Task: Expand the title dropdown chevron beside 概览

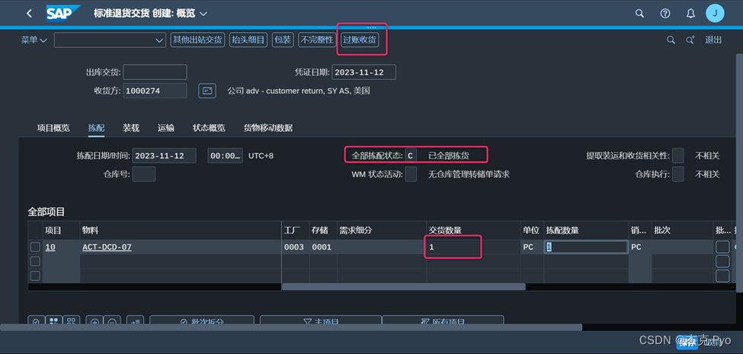Action: tap(203, 14)
